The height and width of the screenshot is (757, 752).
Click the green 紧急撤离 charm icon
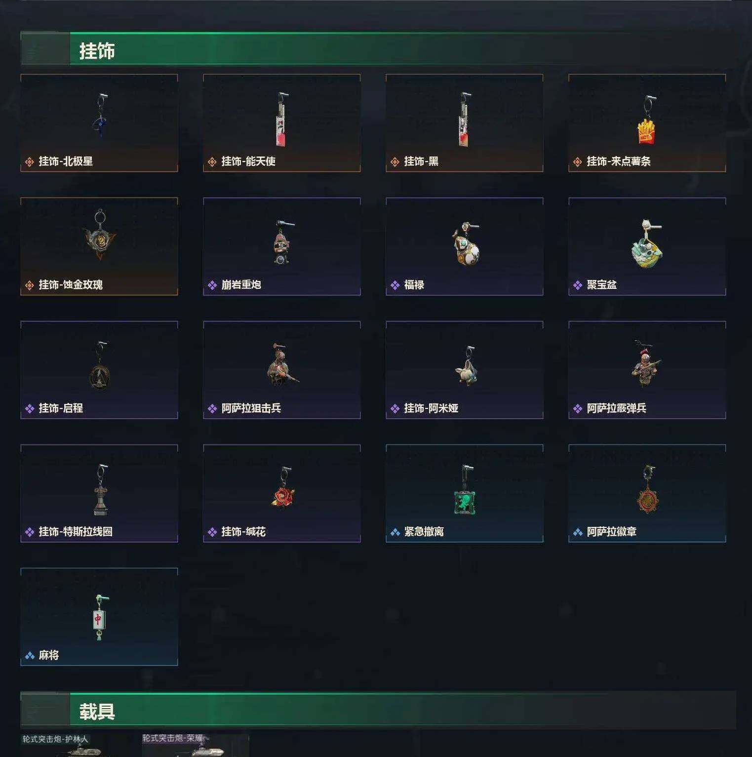point(465,489)
